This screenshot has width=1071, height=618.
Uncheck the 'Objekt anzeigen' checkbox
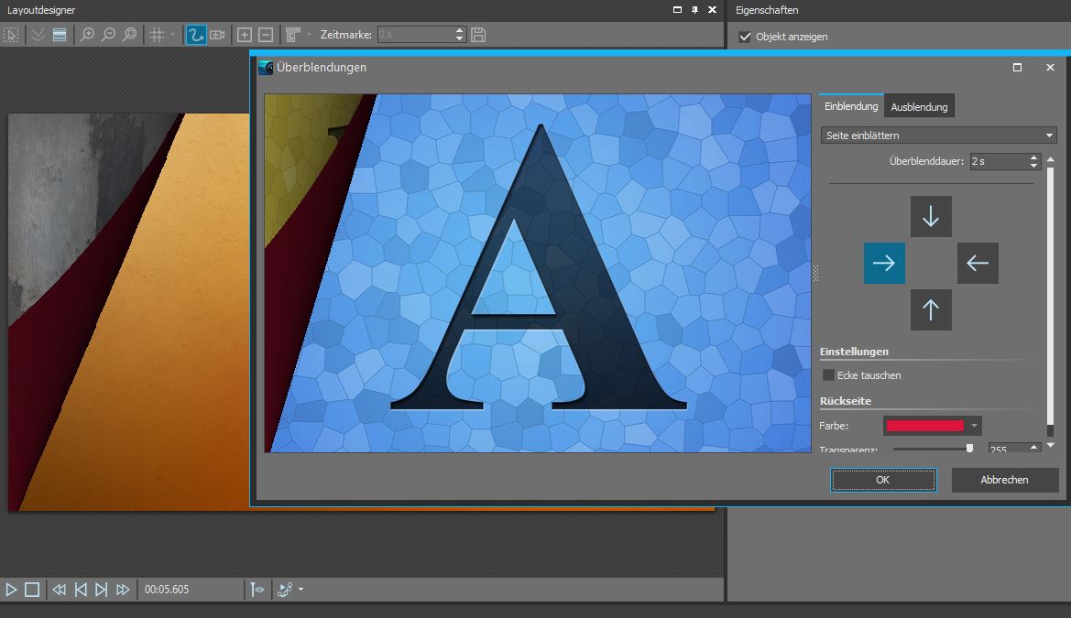(745, 37)
